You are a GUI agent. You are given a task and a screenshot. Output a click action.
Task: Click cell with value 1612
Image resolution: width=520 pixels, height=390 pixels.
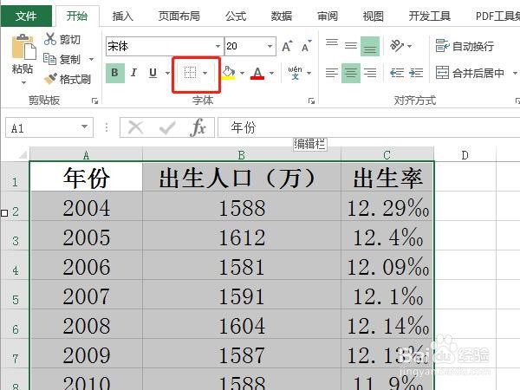click(242, 237)
